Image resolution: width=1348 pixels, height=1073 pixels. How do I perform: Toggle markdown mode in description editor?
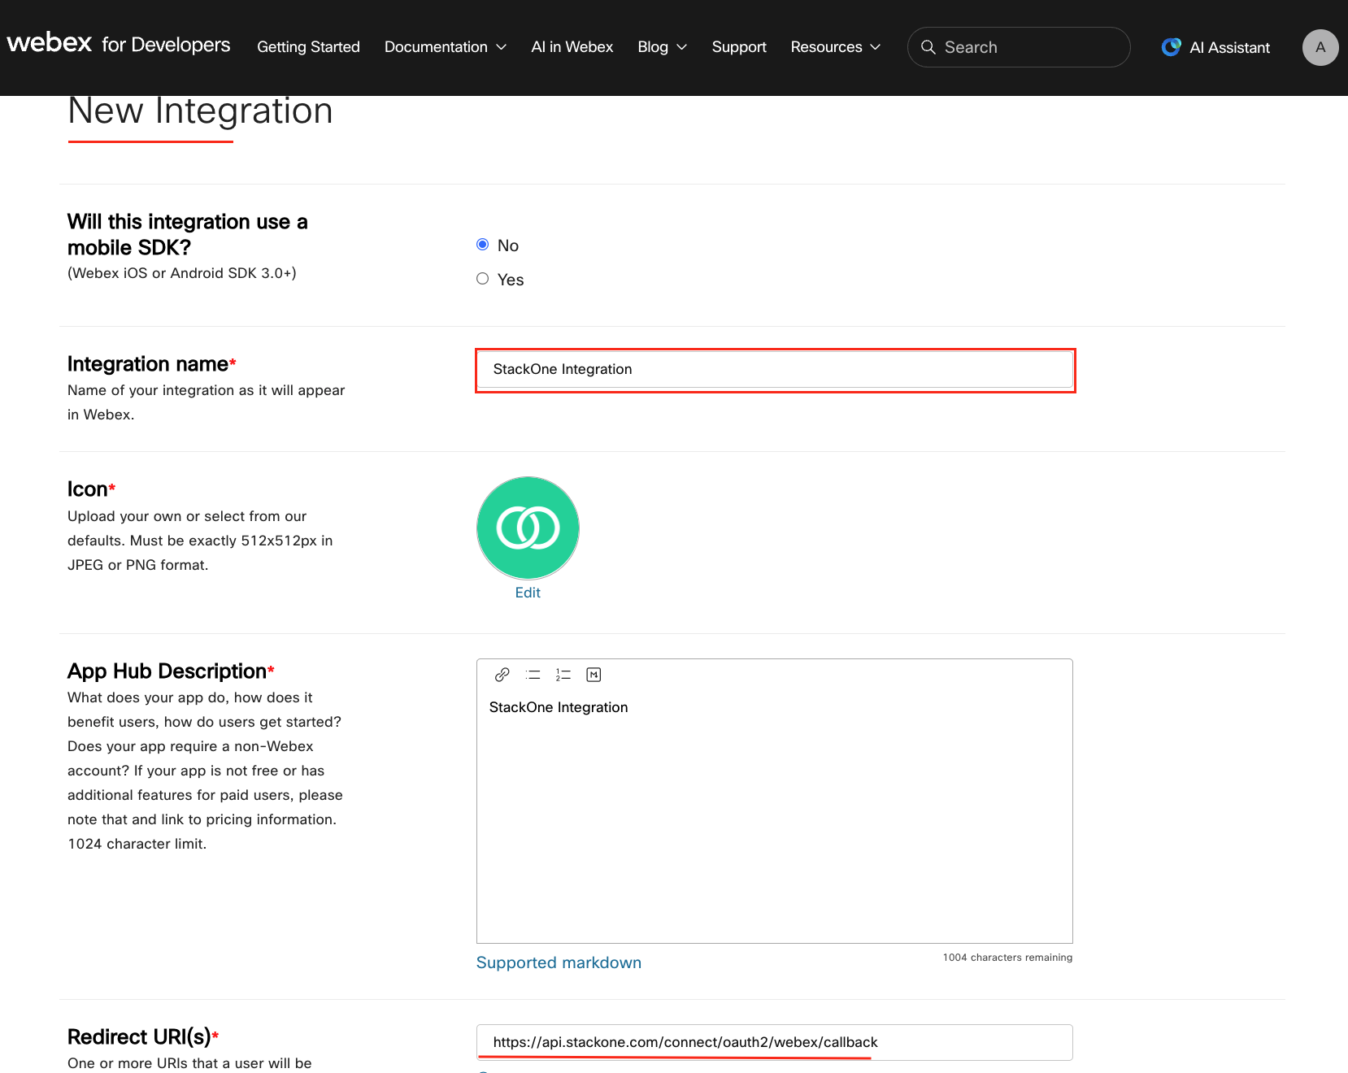point(594,675)
